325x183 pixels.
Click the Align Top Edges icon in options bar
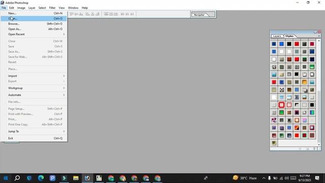click(72, 14)
